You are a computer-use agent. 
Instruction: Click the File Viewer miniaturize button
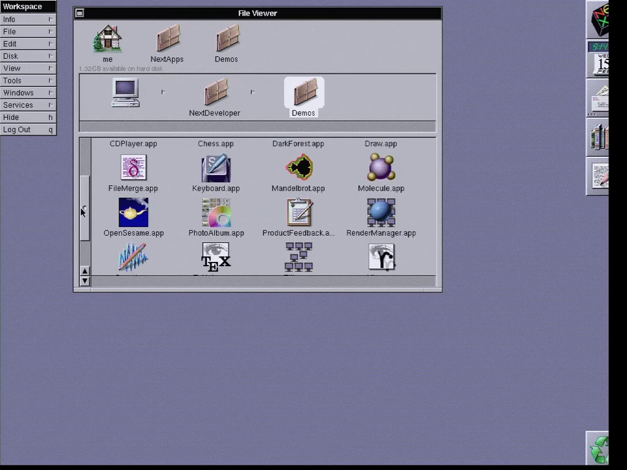[80, 13]
